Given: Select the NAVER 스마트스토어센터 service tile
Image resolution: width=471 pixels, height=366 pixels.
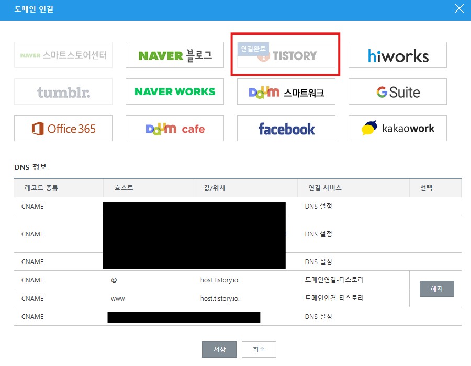Looking at the screenshot, I should pyautogui.click(x=63, y=55).
